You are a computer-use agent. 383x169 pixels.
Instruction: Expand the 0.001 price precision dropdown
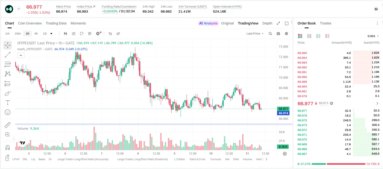(x=373, y=36)
